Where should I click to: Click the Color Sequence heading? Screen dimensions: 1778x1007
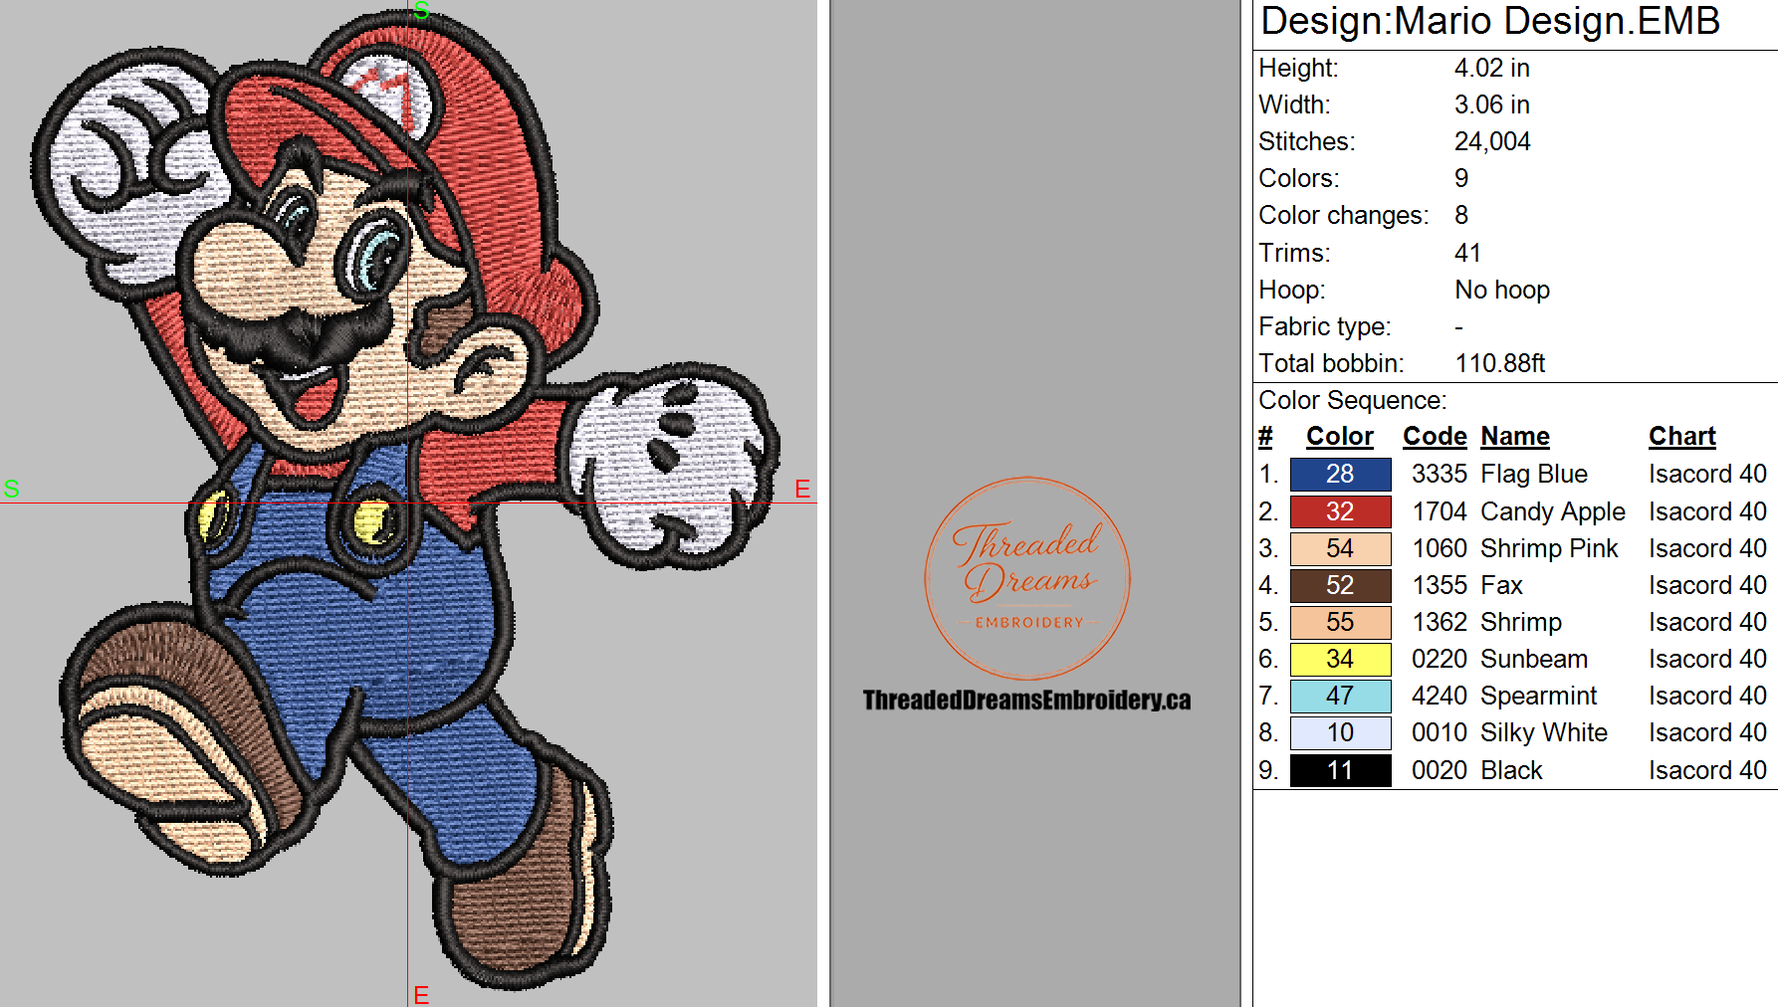coord(1352,400)
